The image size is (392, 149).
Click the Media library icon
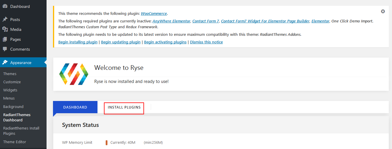(x=5, y=29)
